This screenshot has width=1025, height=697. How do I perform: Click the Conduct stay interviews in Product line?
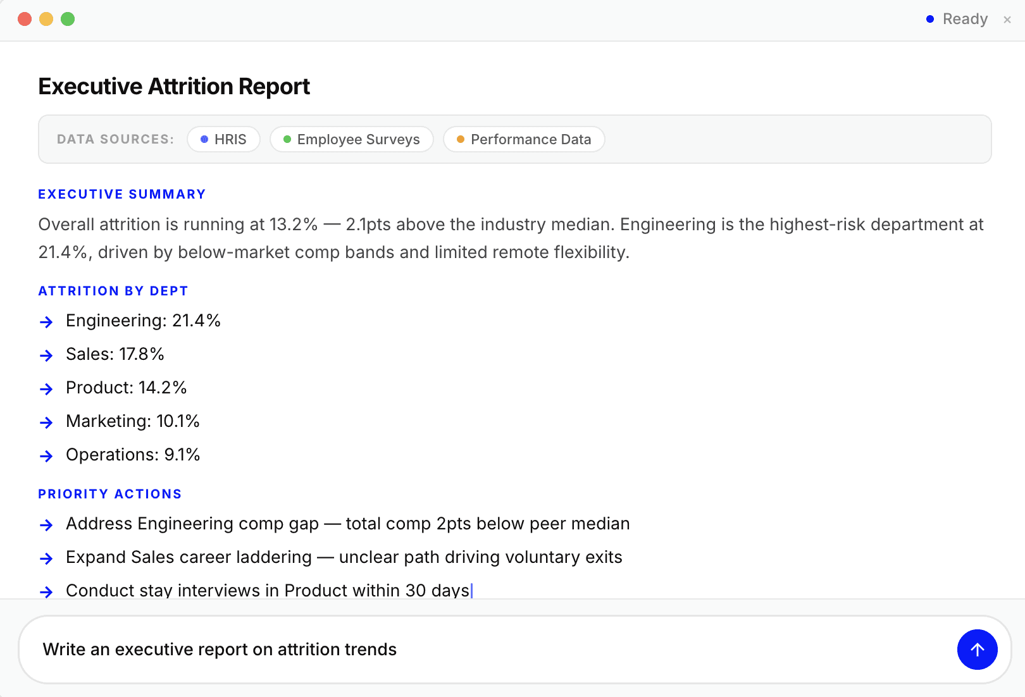tap(268, 590)
